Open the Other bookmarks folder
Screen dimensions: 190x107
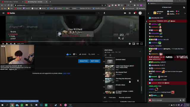[x=129, y=8]
